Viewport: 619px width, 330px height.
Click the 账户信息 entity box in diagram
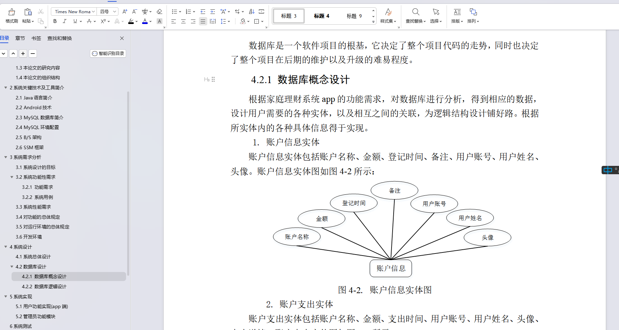390,268
